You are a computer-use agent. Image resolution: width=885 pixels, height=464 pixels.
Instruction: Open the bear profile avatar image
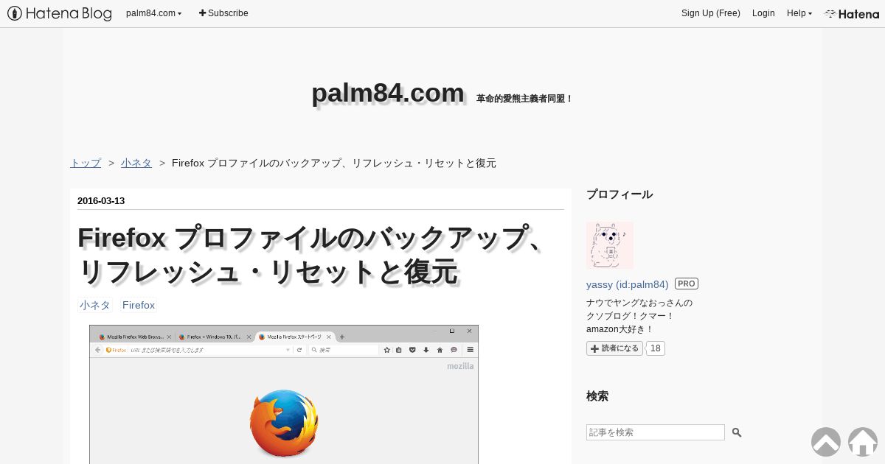[x=610, y=245]
